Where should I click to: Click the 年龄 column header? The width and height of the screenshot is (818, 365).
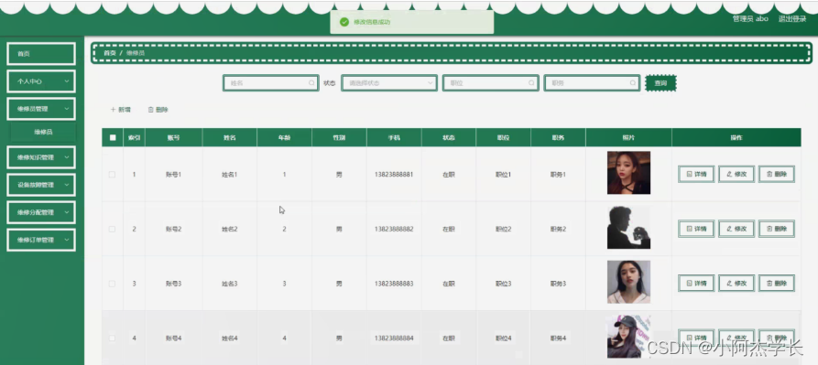click(x=284, y=138)
